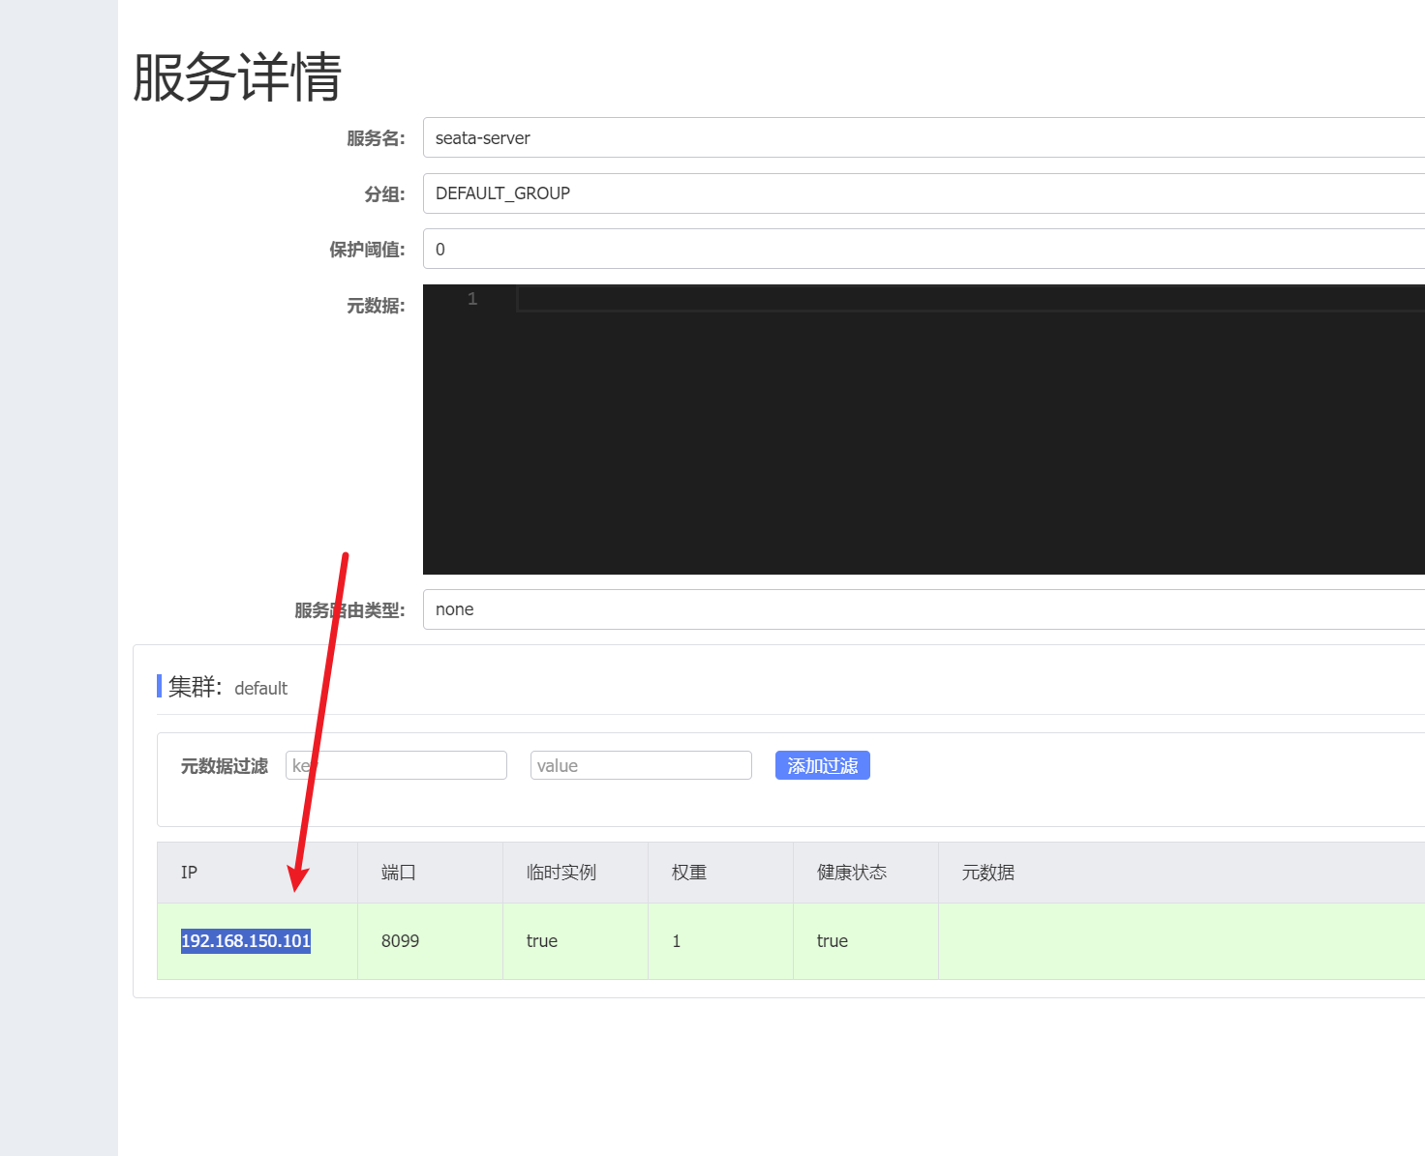The image size is (1425, 1156).
Task: Select the 保护阈值 input field
Action: [x=920, y=249]
